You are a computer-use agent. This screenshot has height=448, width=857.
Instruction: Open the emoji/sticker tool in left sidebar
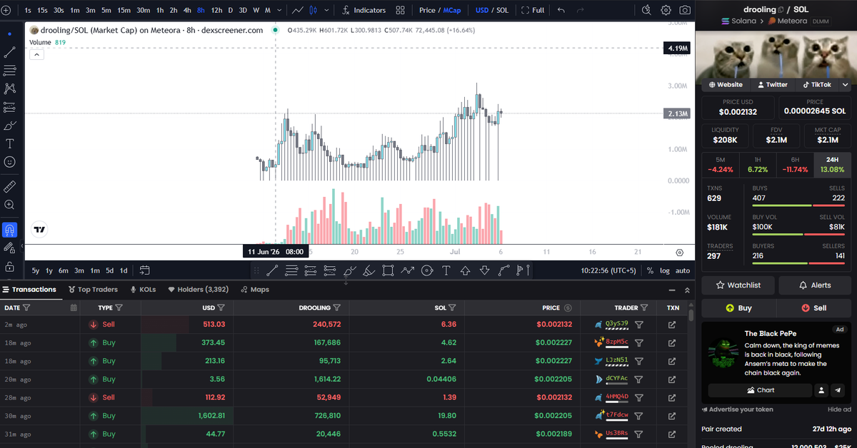(x=10, y=162)
